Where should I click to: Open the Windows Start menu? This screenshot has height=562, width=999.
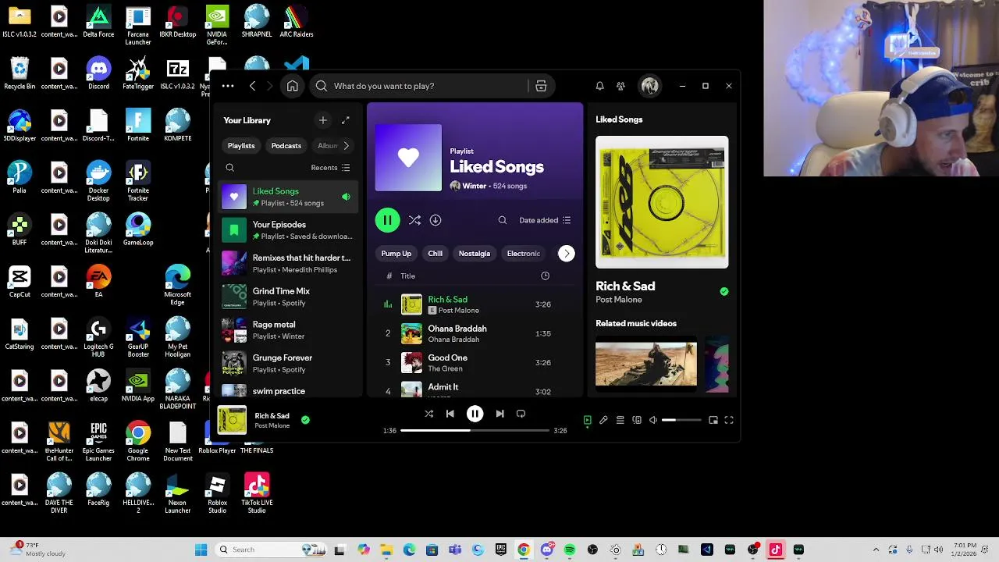tap(201, 550)
